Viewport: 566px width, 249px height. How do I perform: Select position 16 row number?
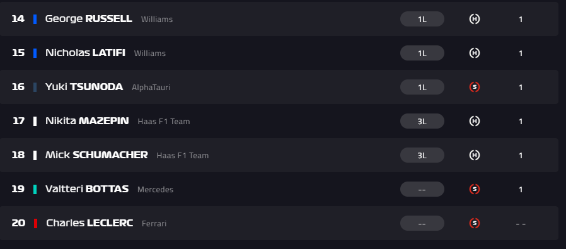click(x=18, y=87)
